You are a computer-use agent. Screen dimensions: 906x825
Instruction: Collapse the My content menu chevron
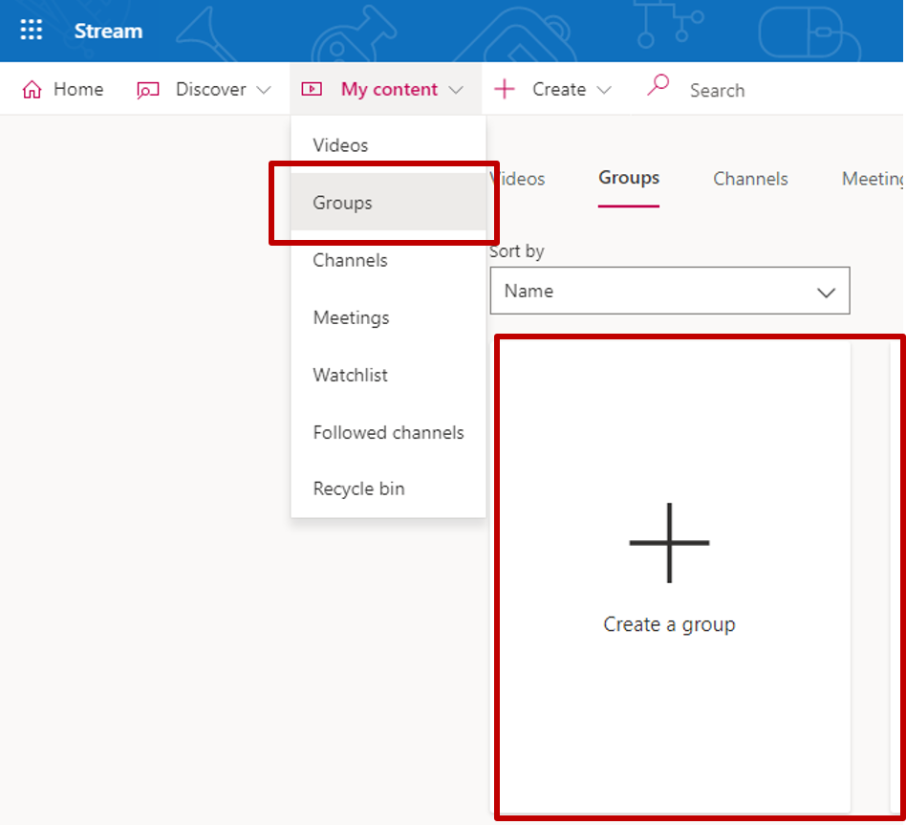(x=456, y=90)
